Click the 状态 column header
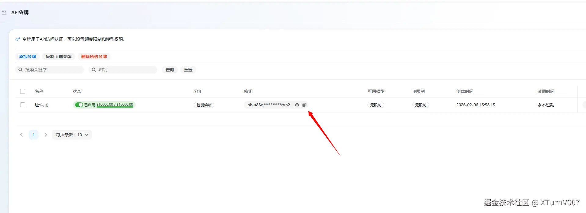 click(77, 91)
